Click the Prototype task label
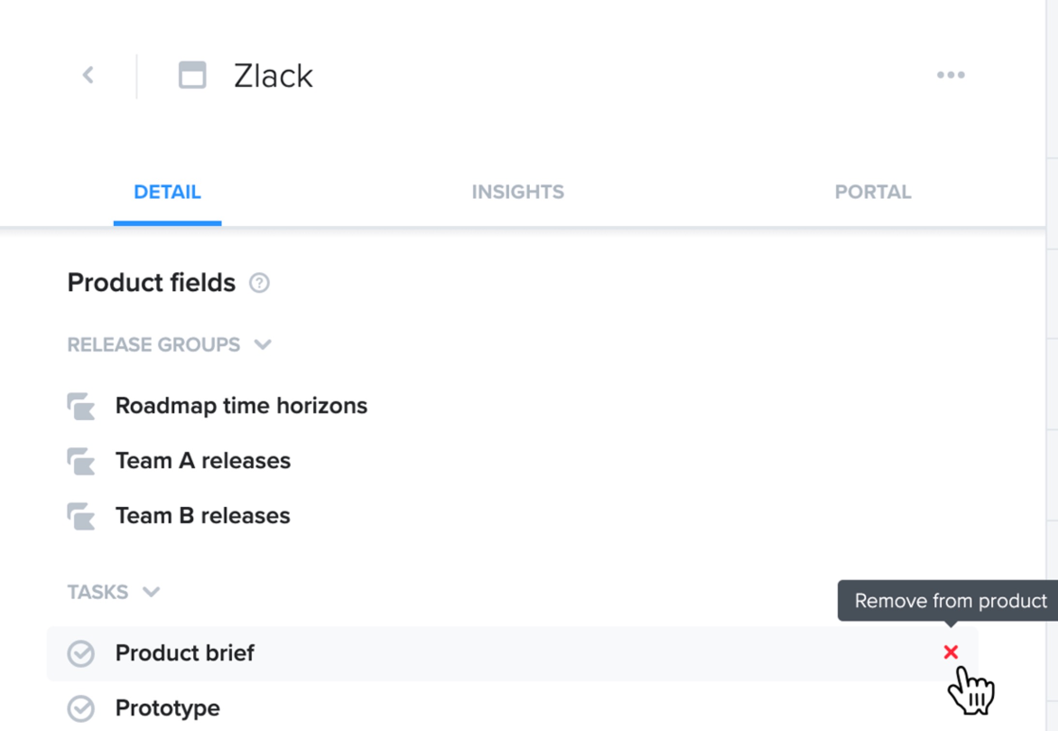Image resolution: width=1058 pixels, height=731 pixels. tap(167, 708)
